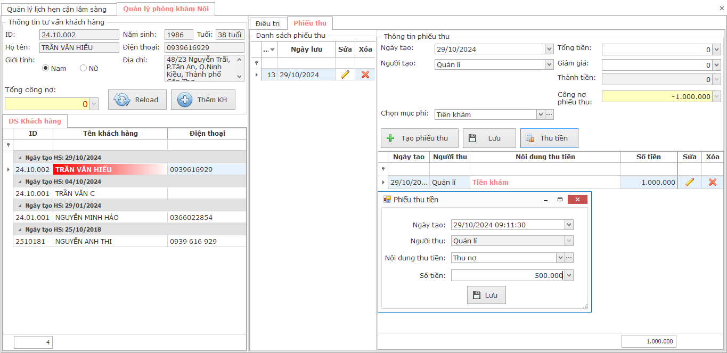Click the Người thu column header
This screenshot has width=727, height=353.
pos(450,157)
